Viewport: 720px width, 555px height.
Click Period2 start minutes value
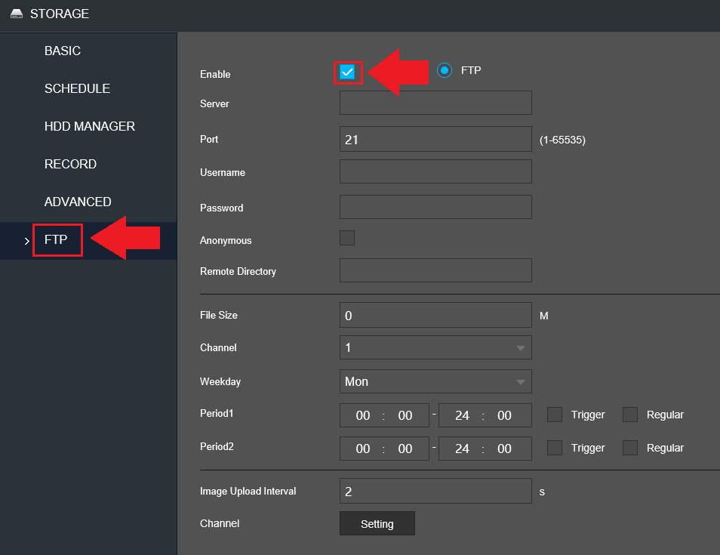click(x=405, y=449)
